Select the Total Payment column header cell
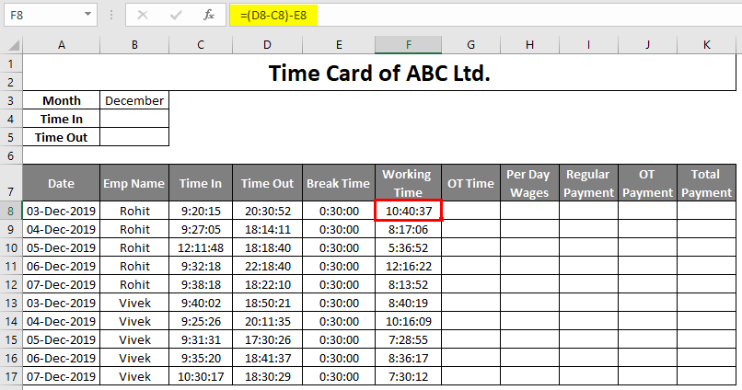This screenshot has width=742, height=390. pyautogui.click(x=706, y=183)
